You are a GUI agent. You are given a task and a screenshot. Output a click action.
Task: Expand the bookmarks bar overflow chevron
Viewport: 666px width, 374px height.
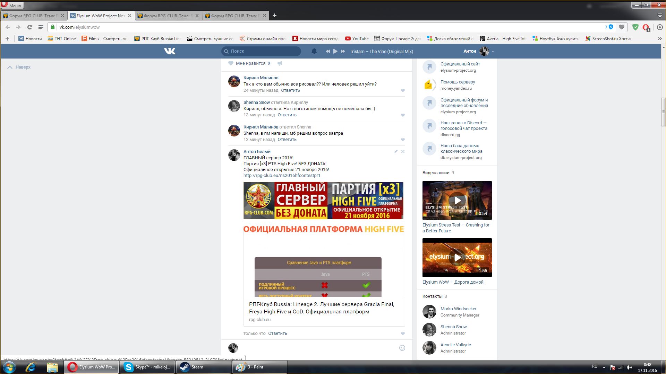click(659, 39)
